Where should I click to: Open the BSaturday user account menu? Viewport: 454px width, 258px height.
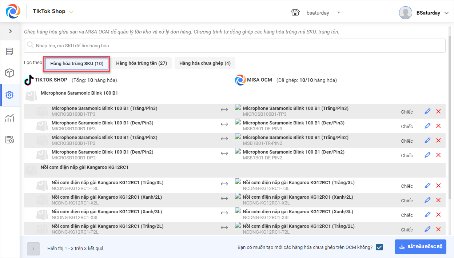pos(425,13)
